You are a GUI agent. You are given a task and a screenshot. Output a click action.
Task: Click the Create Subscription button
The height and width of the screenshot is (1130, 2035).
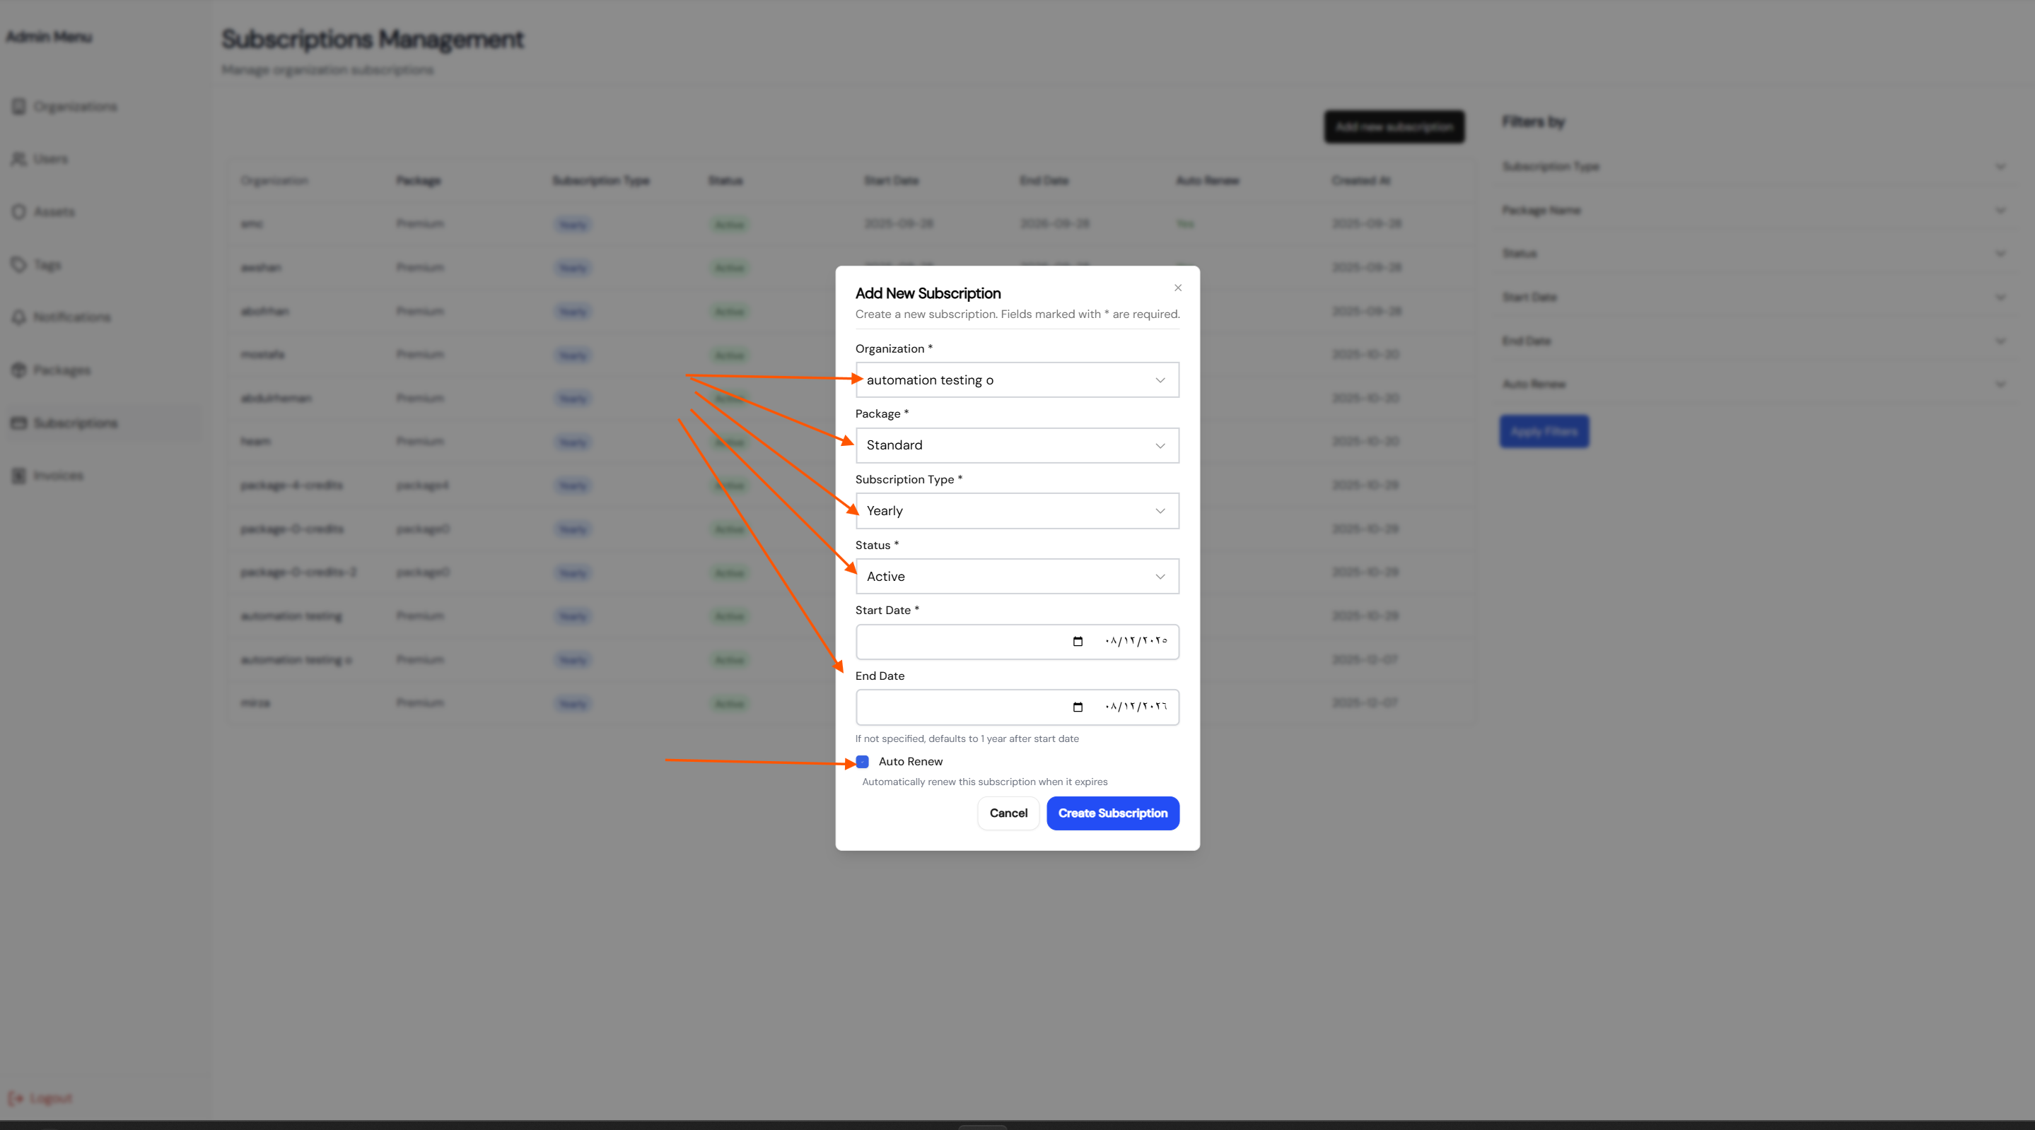pyautogui.click(x=1112, y=813)
